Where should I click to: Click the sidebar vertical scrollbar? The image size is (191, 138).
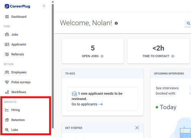pos(53,66)
